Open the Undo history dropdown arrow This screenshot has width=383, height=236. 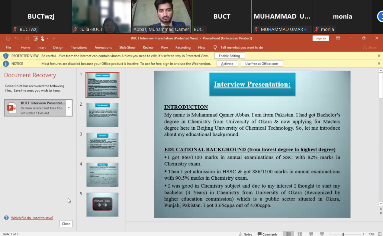tap(21, 39)
